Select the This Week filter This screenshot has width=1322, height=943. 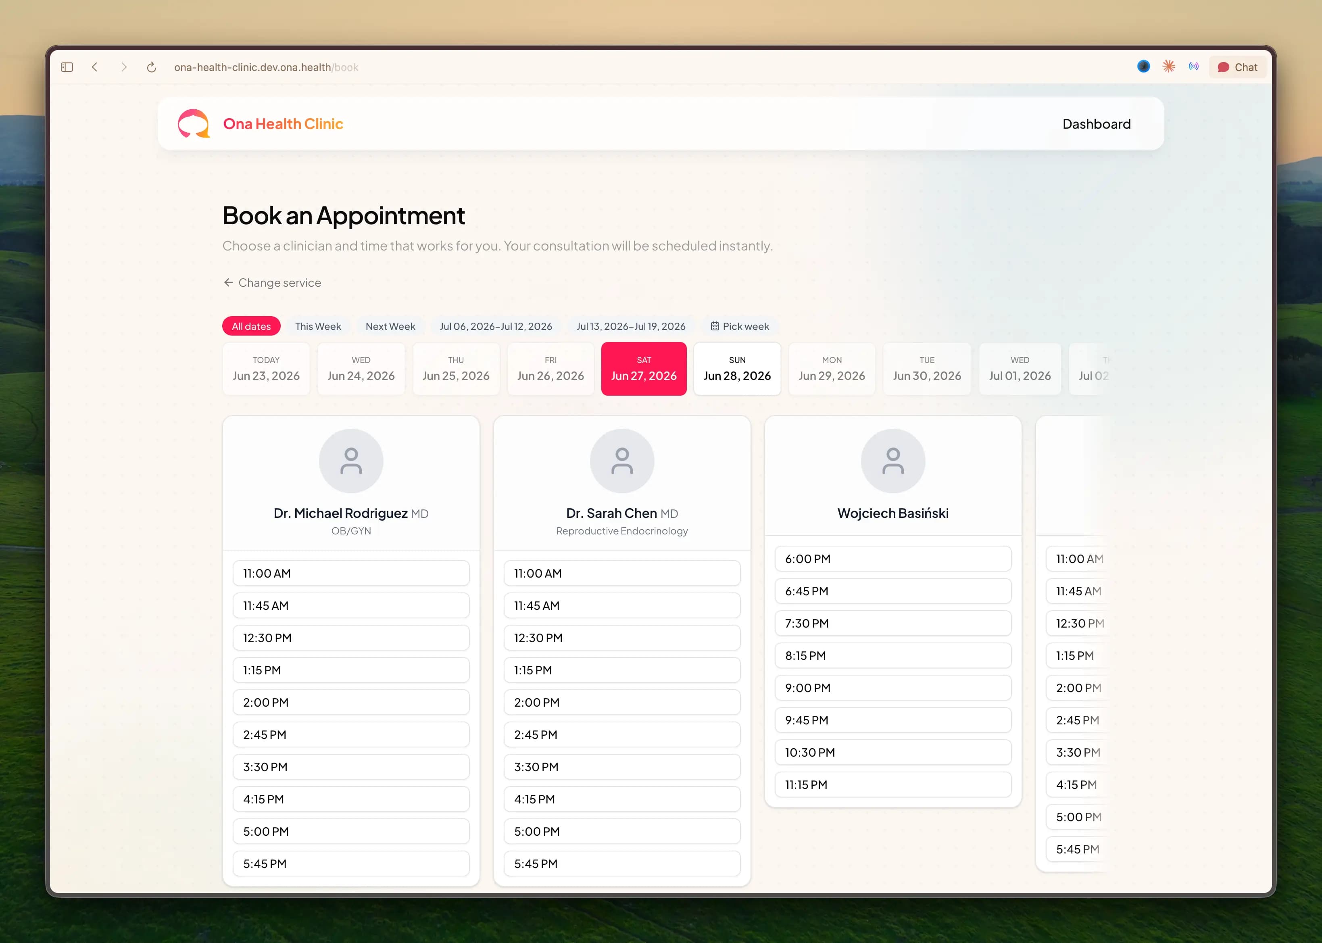coord(317,326)
